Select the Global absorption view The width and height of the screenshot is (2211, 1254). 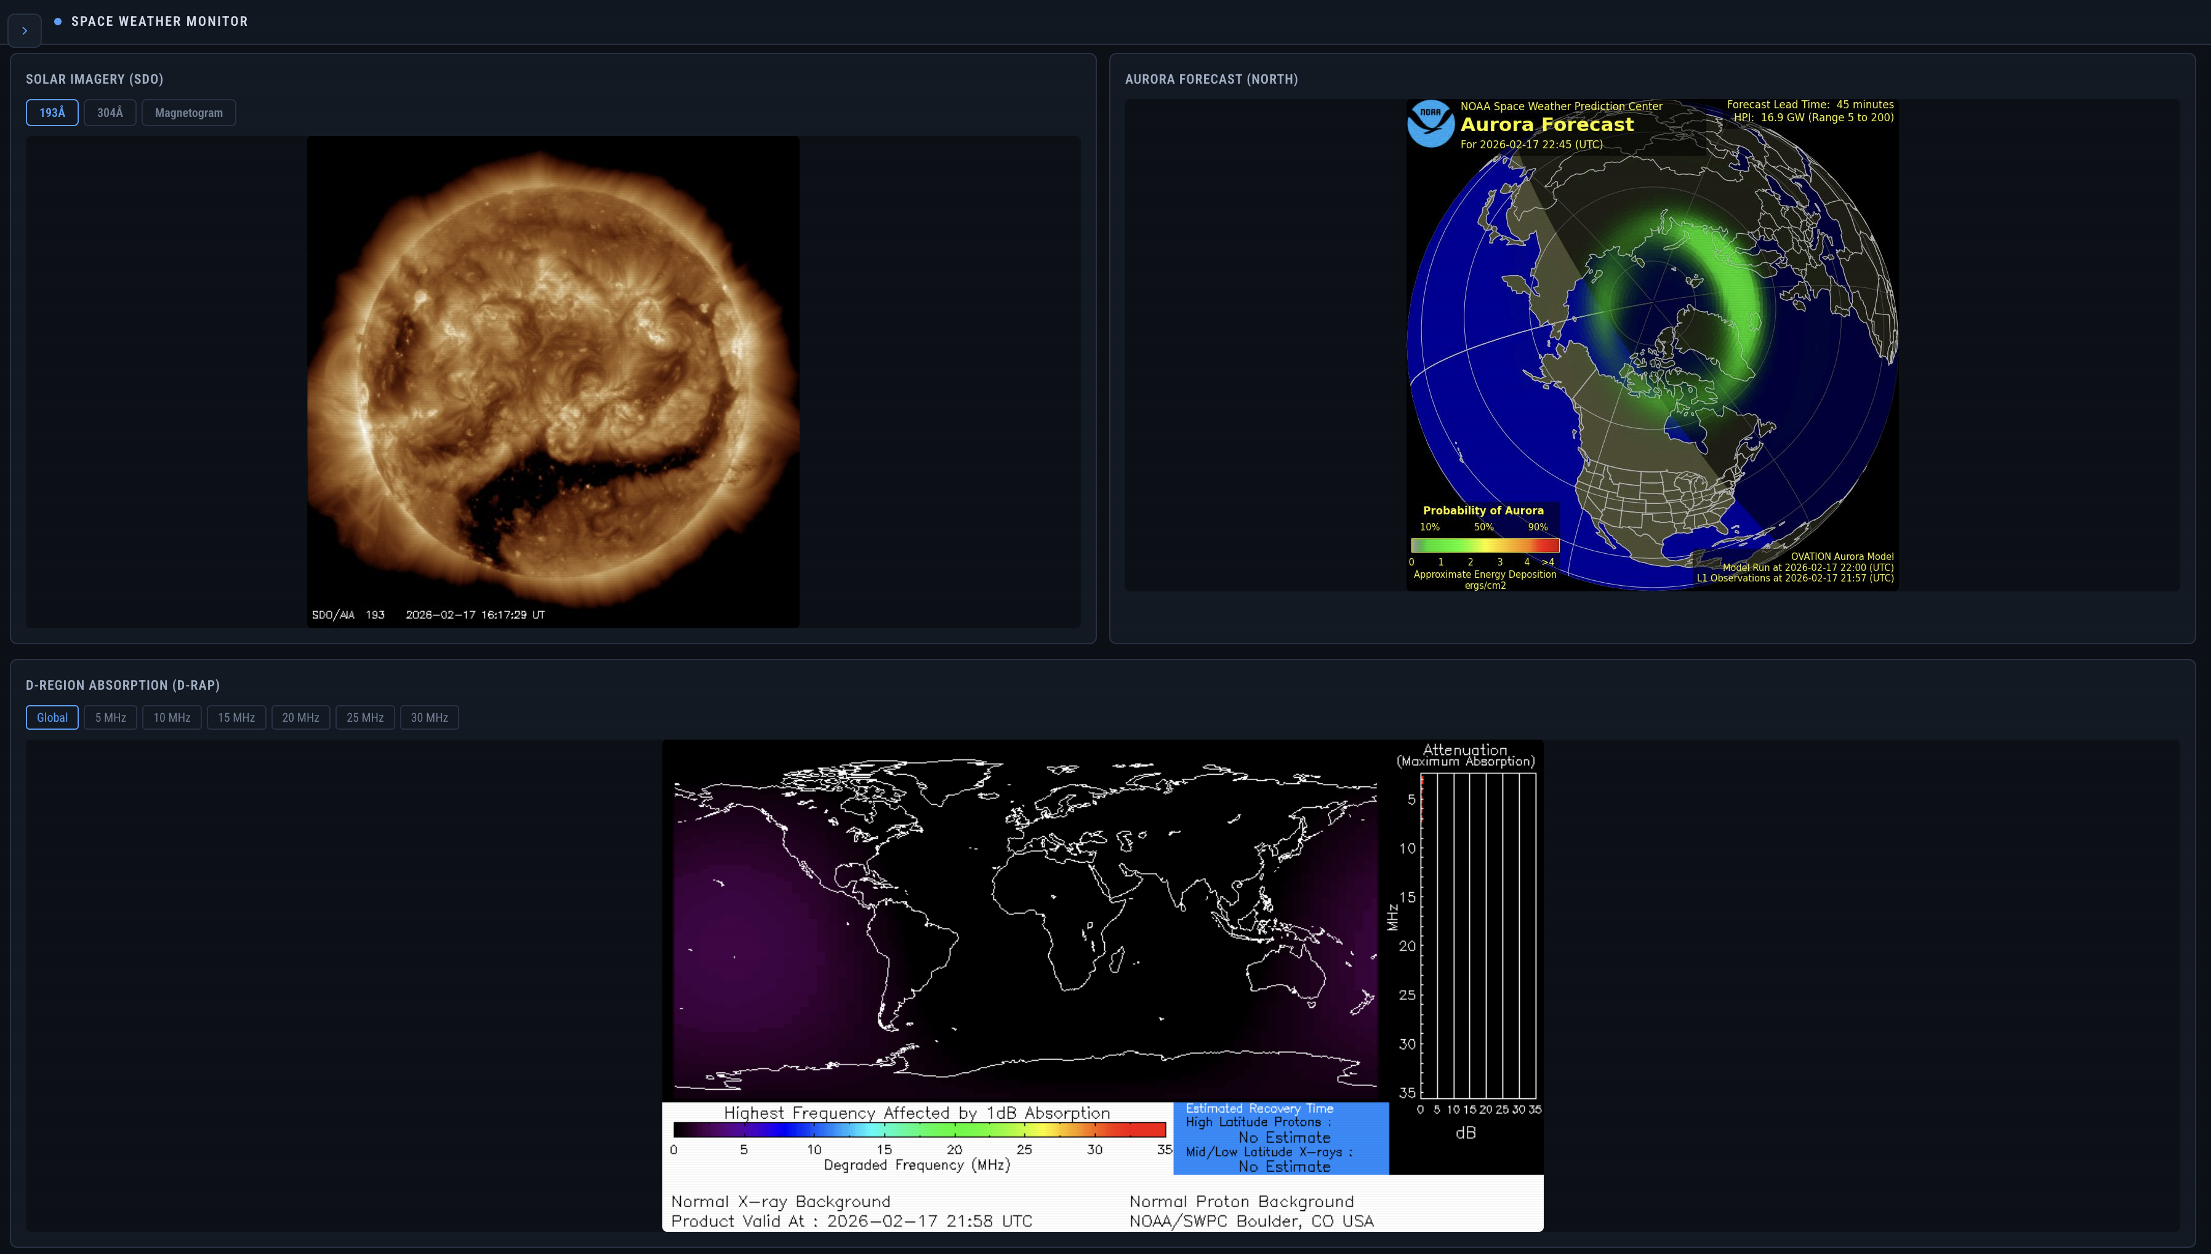click(x=52, y=717)
